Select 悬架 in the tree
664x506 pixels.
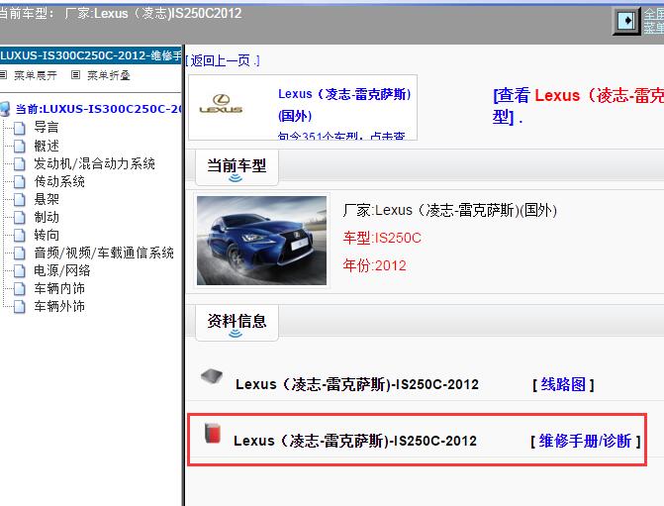click(47, 199)
